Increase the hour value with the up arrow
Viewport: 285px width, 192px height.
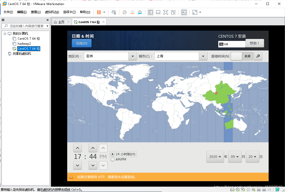click(78, 148)
